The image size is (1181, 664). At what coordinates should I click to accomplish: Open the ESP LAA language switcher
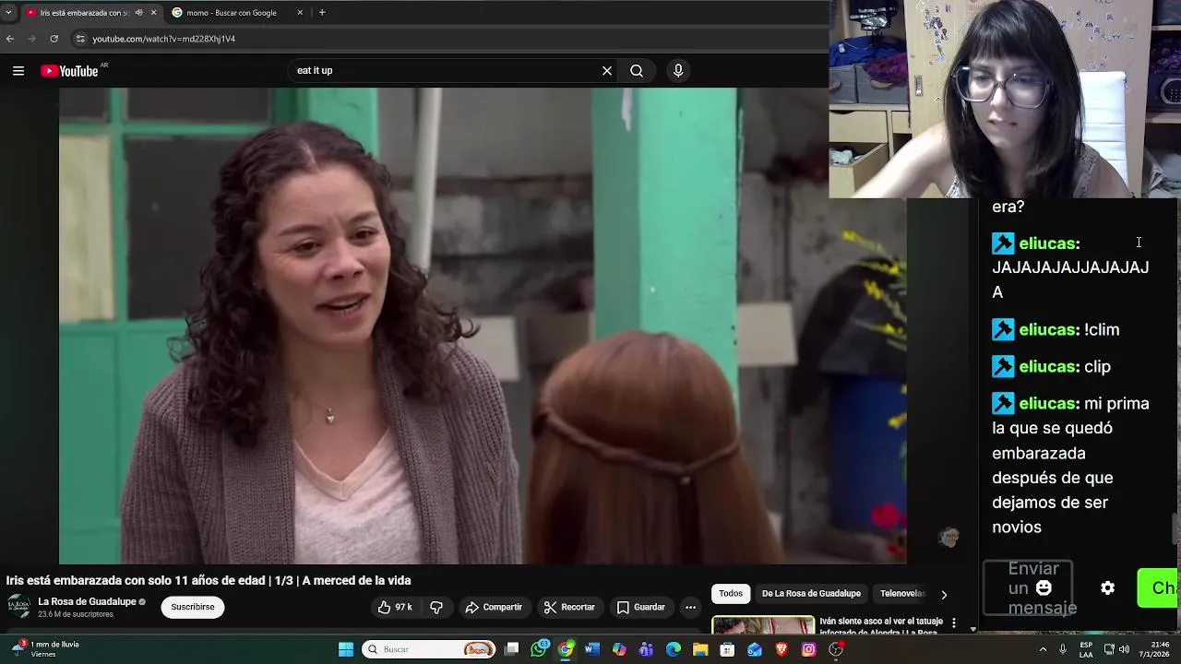(x=1086, y=649)
